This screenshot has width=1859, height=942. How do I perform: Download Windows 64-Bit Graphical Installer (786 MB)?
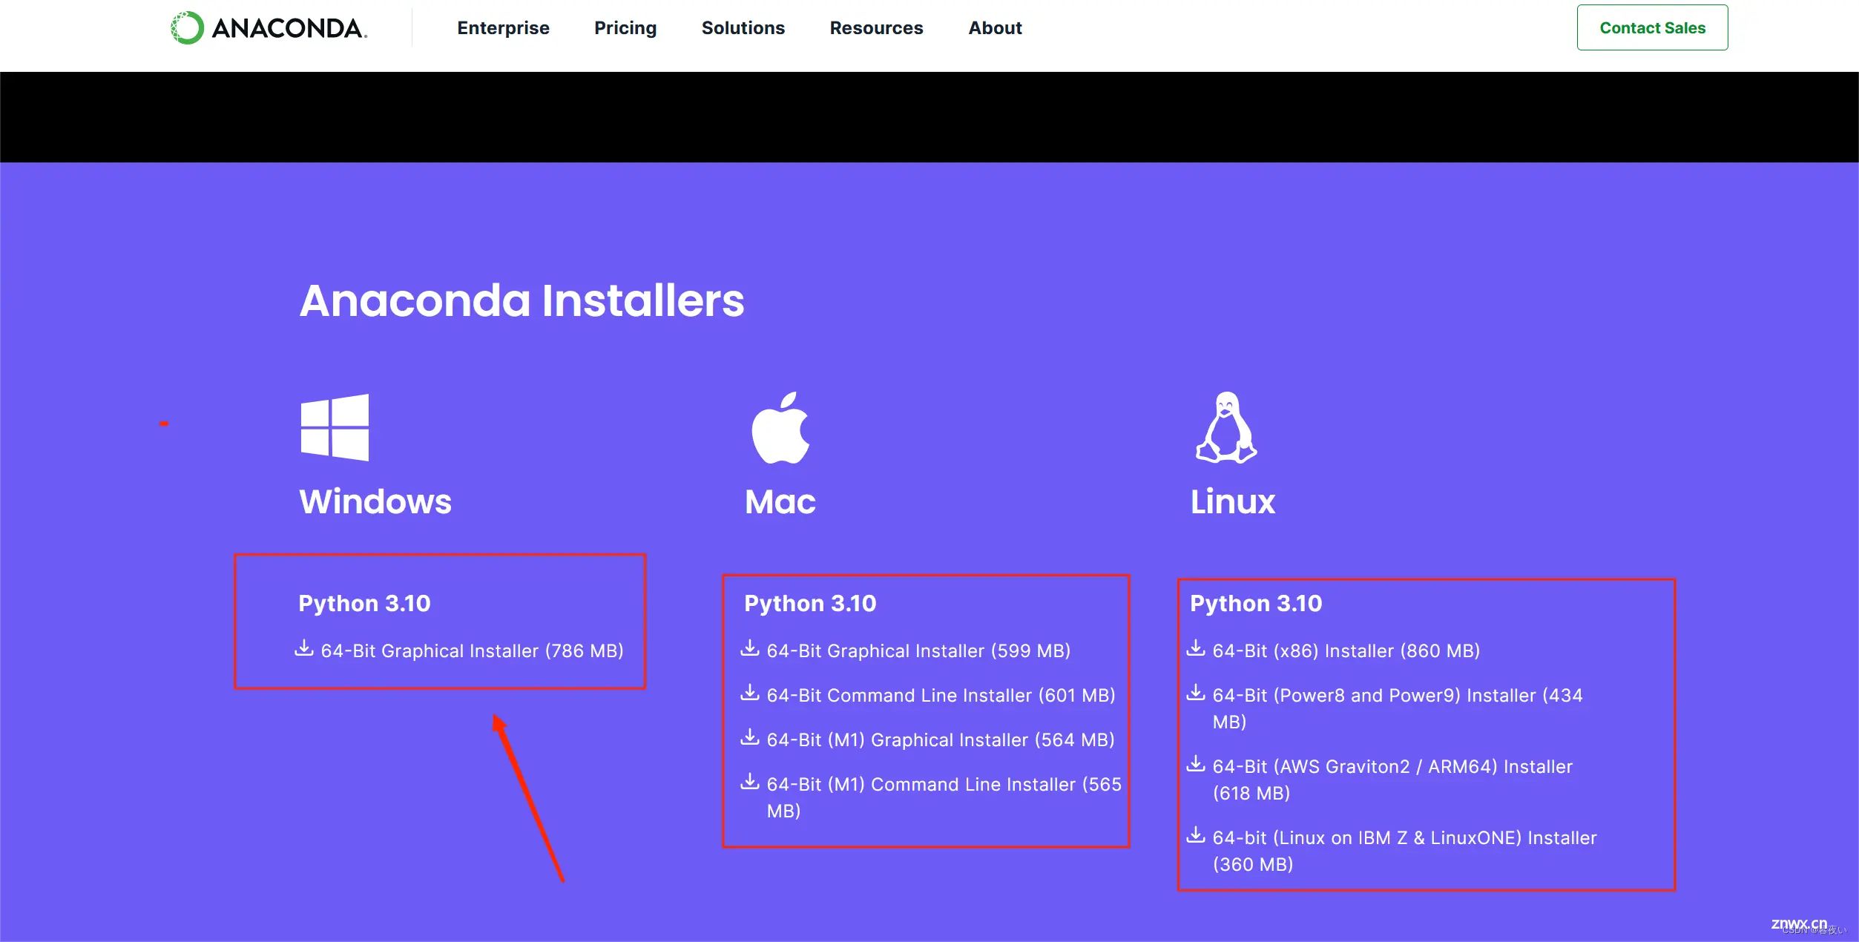pos(472,650)
